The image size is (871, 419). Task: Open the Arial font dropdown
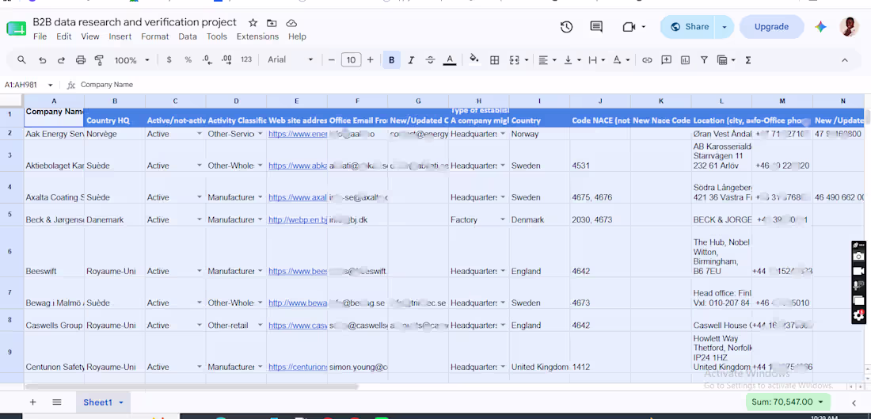[x=290, y=60]
